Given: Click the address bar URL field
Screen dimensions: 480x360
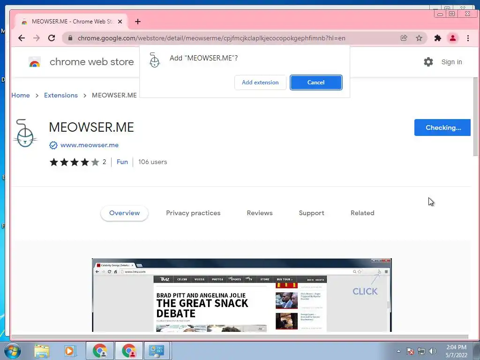Looking at the screenshot, I should click(x=211, y=38).
